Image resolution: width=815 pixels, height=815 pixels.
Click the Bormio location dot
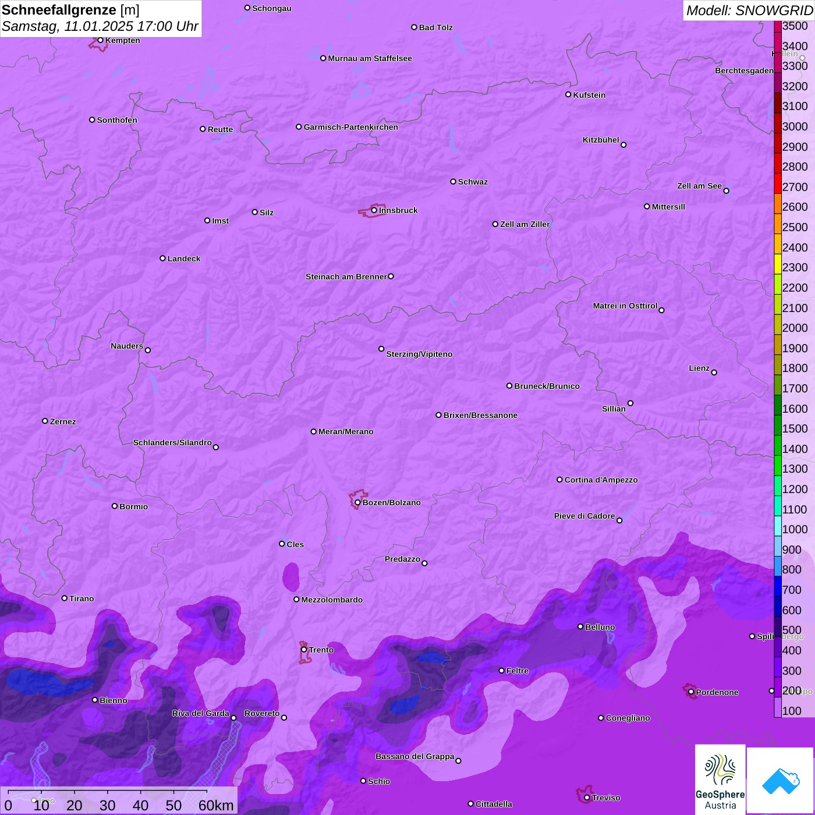115,506
